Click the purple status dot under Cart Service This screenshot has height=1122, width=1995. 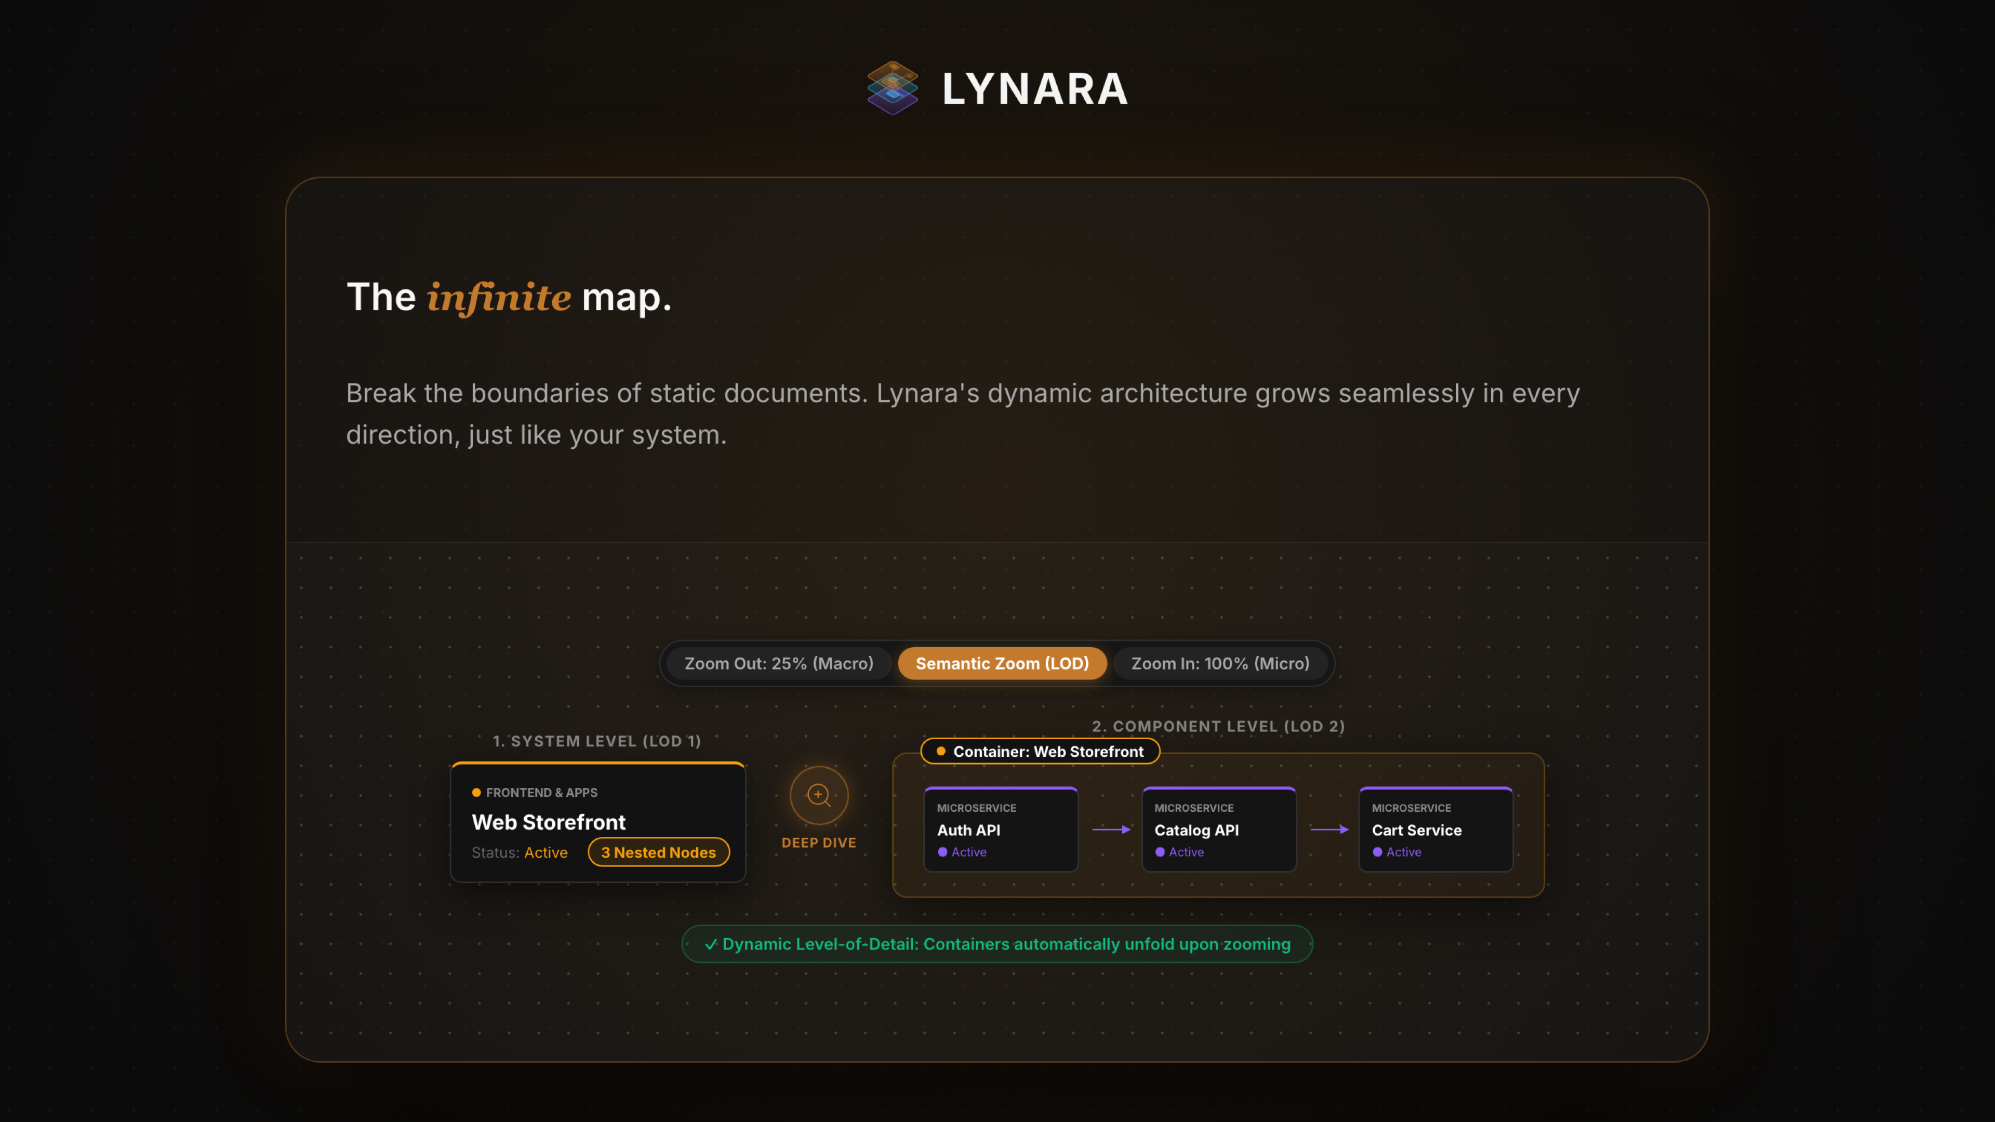[1377, 852]
